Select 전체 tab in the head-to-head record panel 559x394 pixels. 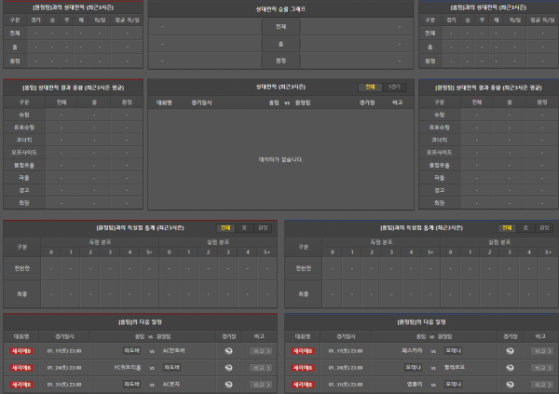click(x=371, y=87)
